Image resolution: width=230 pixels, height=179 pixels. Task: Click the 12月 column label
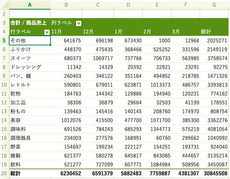tap(88, 32)
